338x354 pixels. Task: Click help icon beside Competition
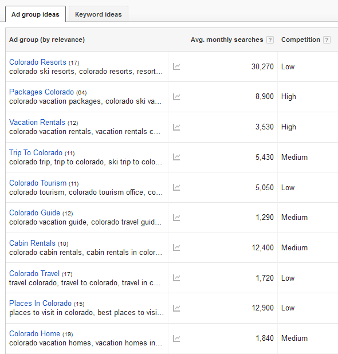327,40
